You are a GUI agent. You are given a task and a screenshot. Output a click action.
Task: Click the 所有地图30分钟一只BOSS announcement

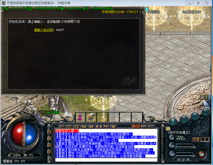tap(121, 12)
